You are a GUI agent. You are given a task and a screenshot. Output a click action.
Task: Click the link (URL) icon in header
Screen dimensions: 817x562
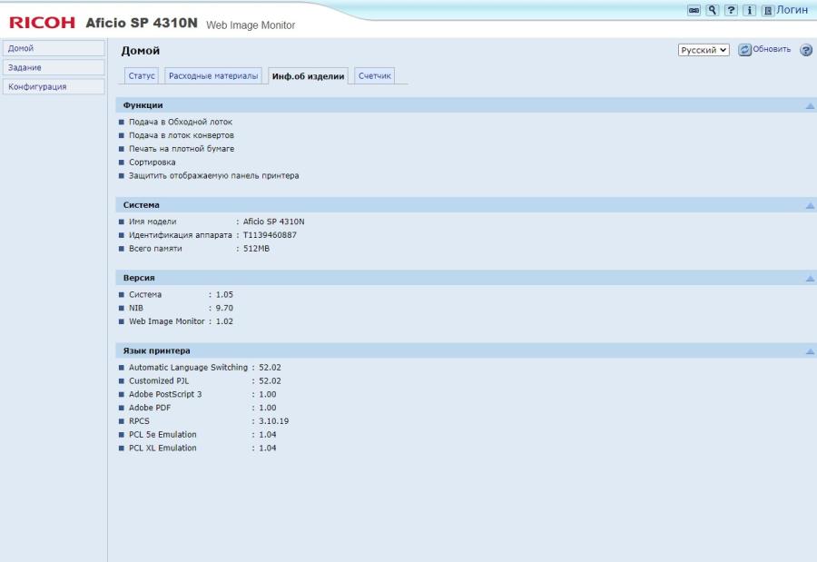pos(694,10)
